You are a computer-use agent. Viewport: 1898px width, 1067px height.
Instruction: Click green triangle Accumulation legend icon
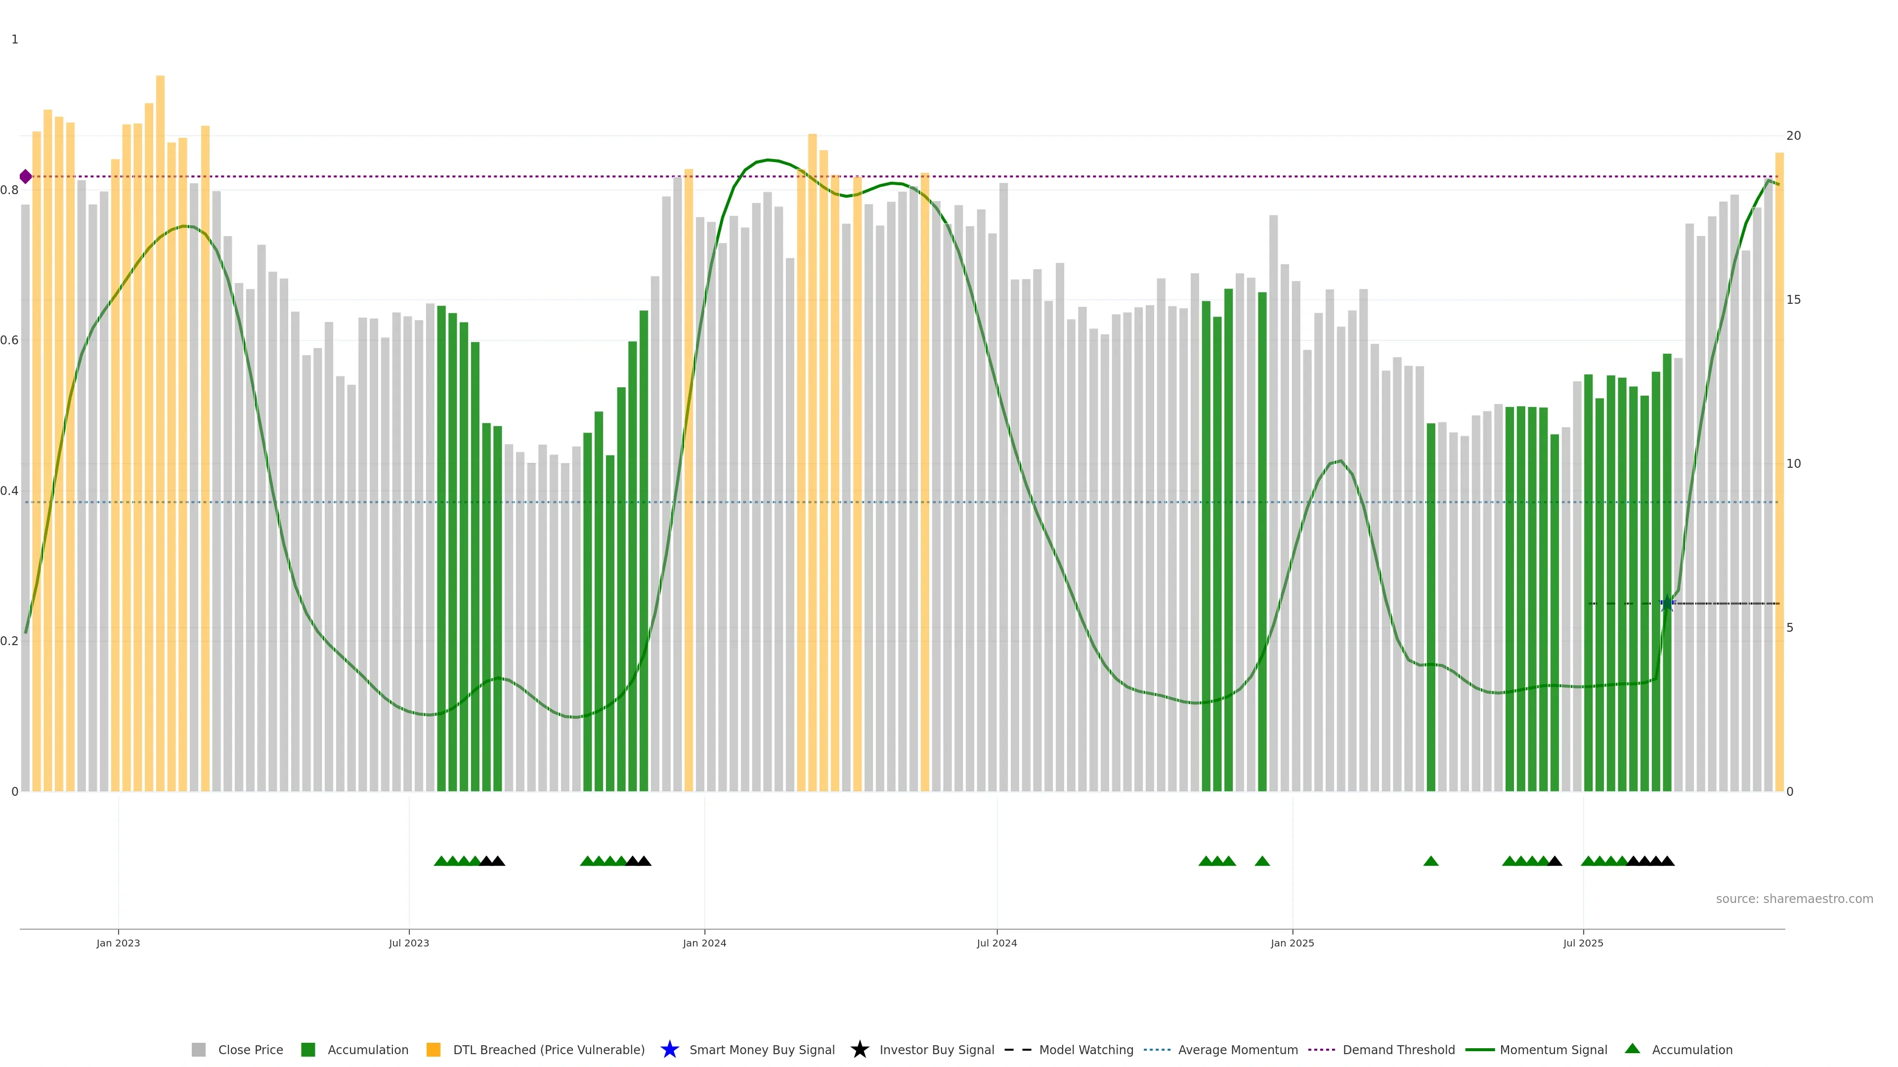pyautogui.click(x=1633, y=1049)
